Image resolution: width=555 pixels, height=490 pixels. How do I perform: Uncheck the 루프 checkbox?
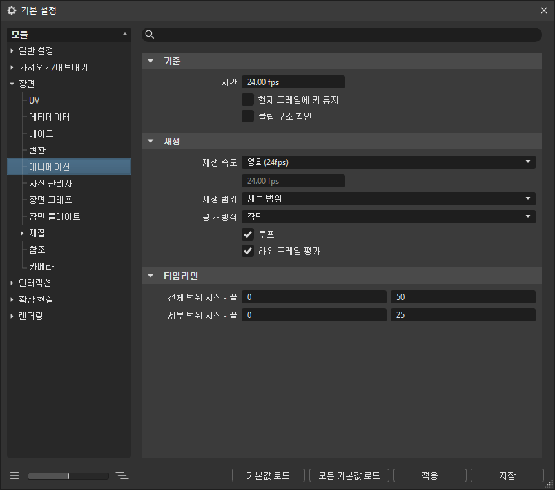click(x=248, y=234)
